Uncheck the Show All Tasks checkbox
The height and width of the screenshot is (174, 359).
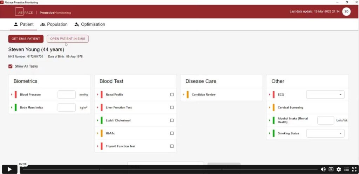[10, 66]
